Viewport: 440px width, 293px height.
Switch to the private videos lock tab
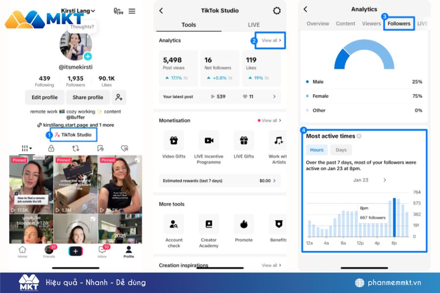(x=51, y=148)
